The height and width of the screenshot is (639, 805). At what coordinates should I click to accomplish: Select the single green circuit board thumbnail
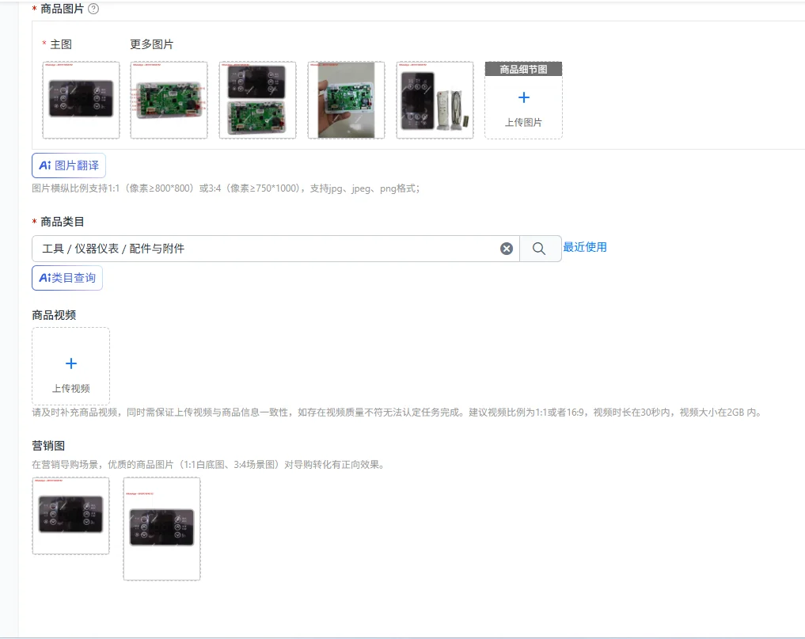(169, 100)
